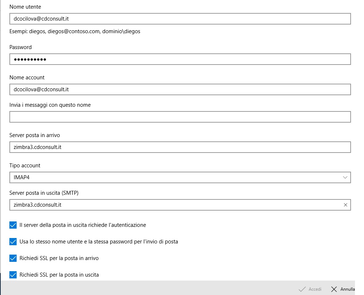Select the Nome account text box
The image size is (364, 295).
point(180,89)
